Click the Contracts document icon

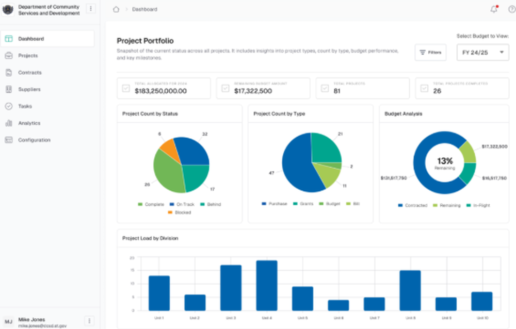coord(9,72)
